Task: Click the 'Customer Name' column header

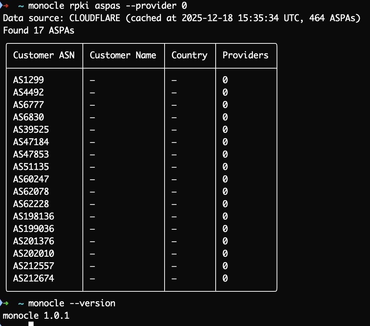Action: coord(123,55)
